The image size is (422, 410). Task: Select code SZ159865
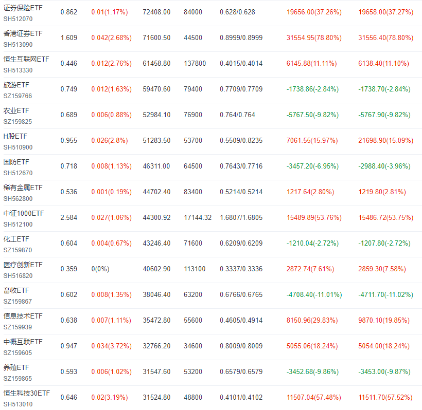(17, 379)
